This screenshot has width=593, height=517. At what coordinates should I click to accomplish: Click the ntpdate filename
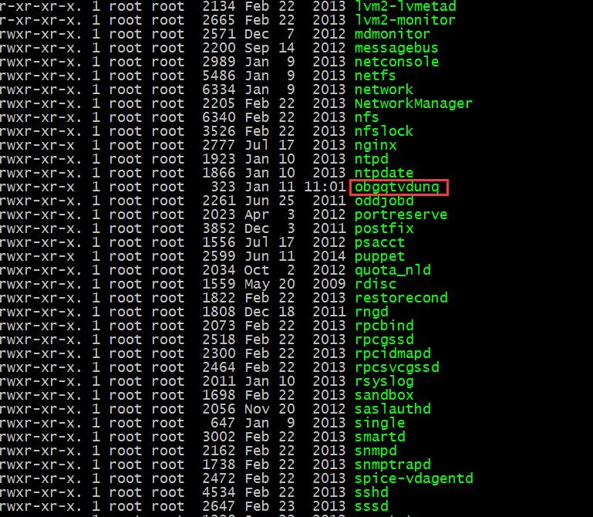click(384, 174)
